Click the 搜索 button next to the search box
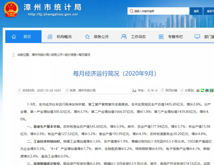The width and height of the screenshot is (214, 165). tap(196, 11)
